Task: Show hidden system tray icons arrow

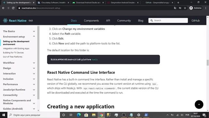Action: [168, 115]
